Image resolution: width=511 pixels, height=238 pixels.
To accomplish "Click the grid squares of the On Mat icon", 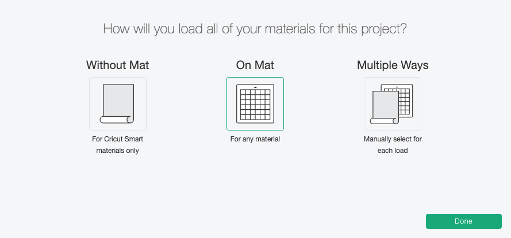I will [x=255, y=105].
